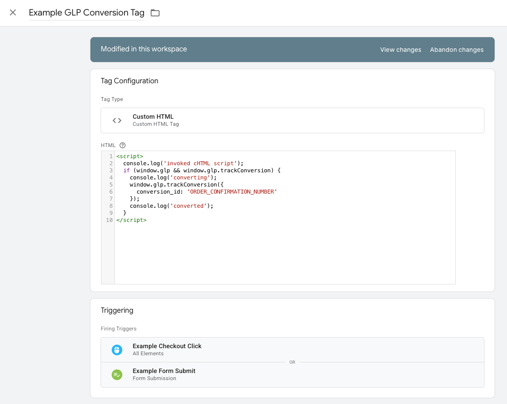Click the Custom HTML code brackets icon
This screenshot has width=507, height=404.
pyautogui.click(x=117, y=120)
